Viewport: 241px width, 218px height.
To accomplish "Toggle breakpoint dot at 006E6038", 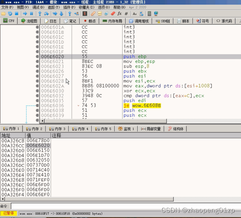I will (37, 110).
